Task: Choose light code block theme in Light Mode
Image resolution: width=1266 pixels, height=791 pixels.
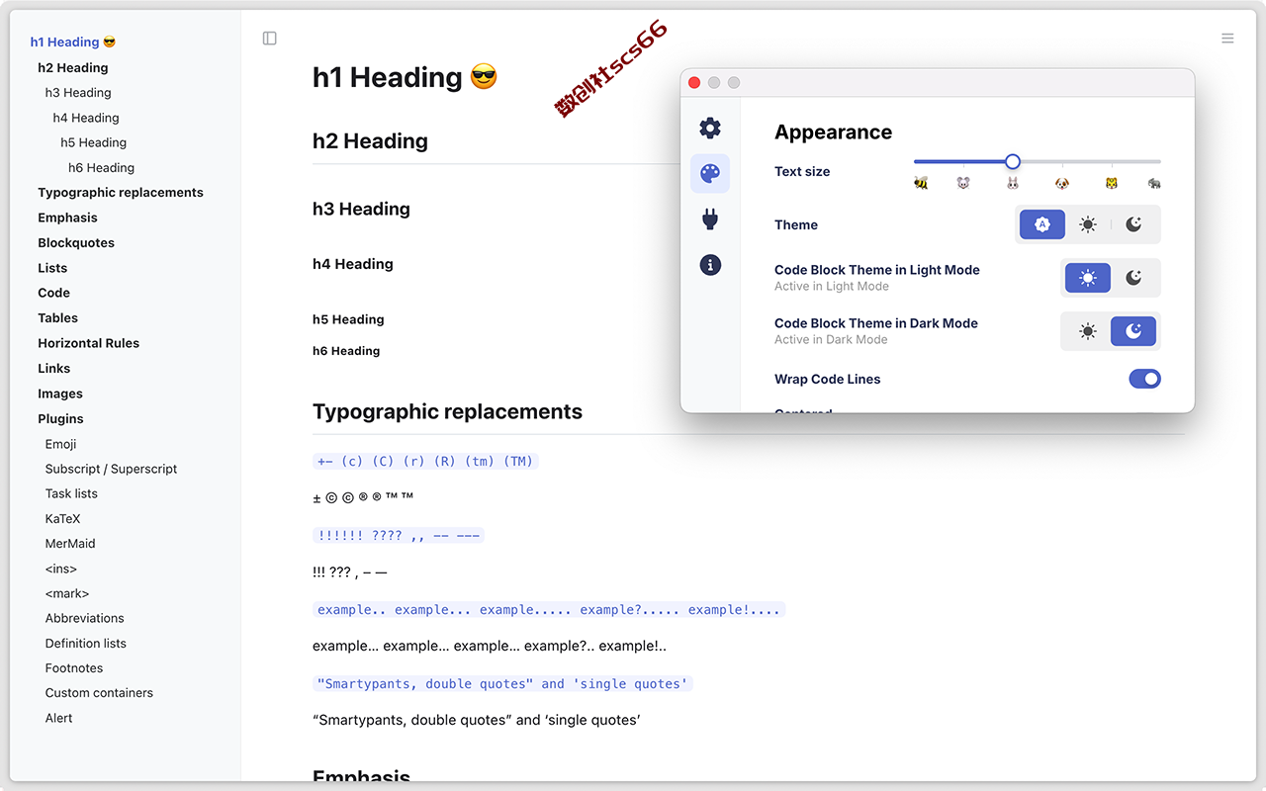Action: pos(1088,278)
